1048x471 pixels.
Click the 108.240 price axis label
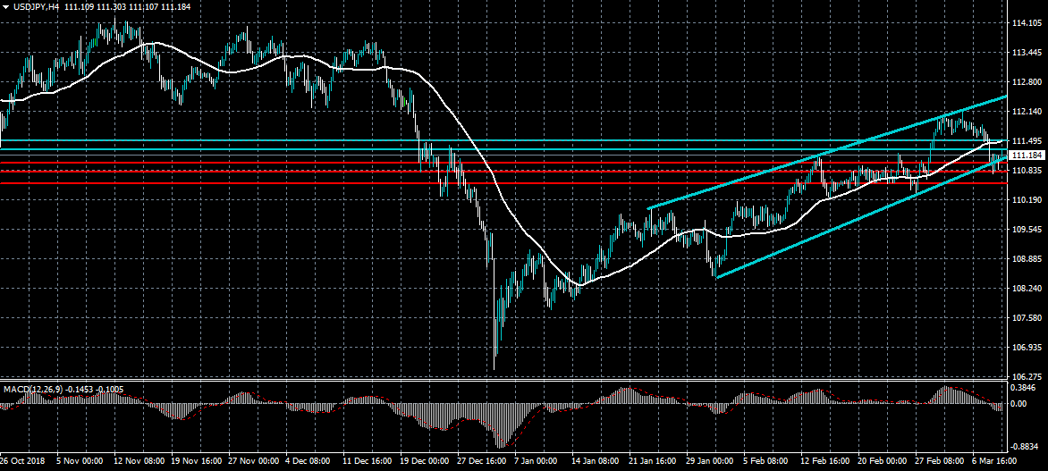1026,289
